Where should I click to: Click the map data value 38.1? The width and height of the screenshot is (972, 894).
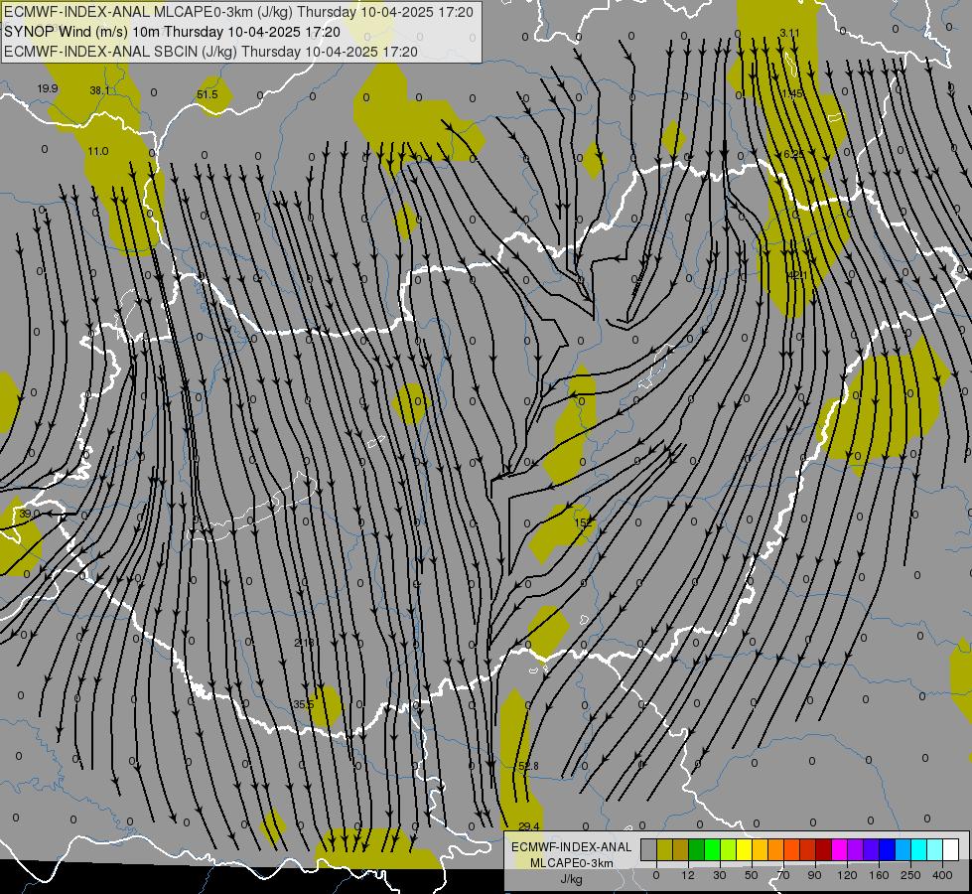(x=99, y=90)
